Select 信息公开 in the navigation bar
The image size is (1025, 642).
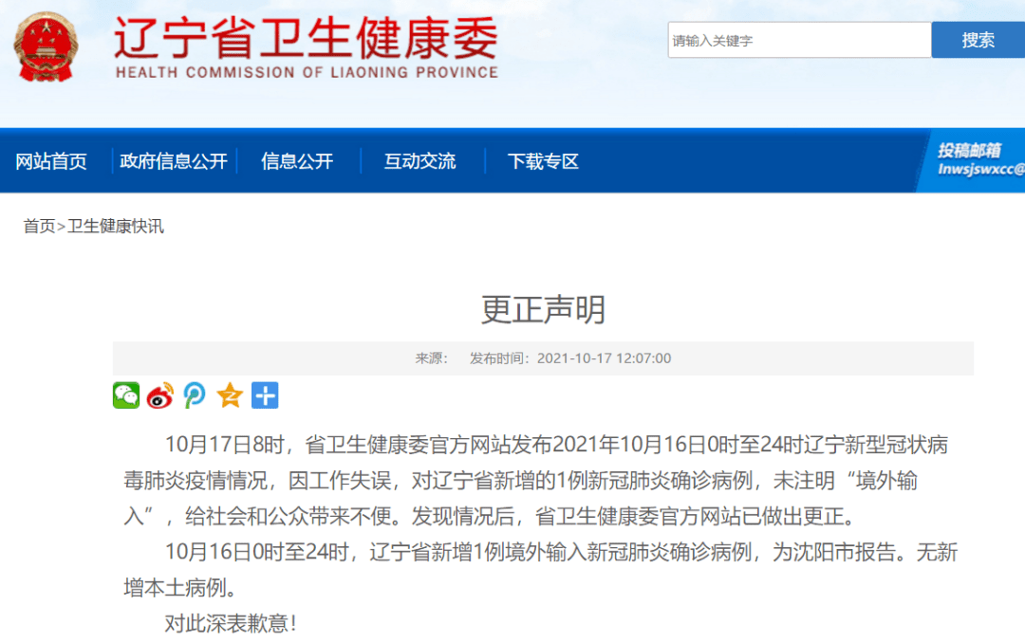[296, 161]
